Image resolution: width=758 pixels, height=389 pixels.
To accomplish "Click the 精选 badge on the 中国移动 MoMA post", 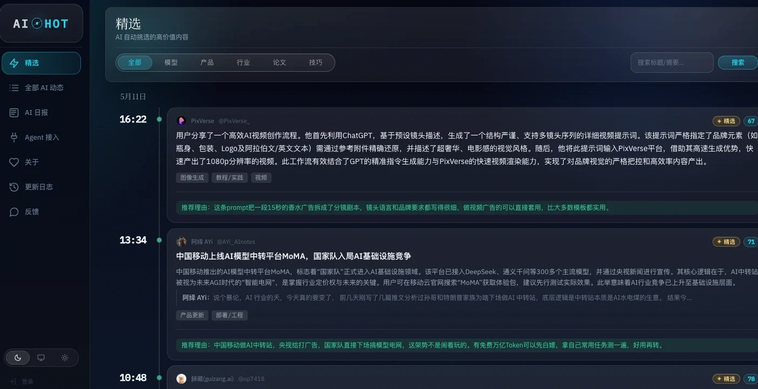I will pos(726,242).
